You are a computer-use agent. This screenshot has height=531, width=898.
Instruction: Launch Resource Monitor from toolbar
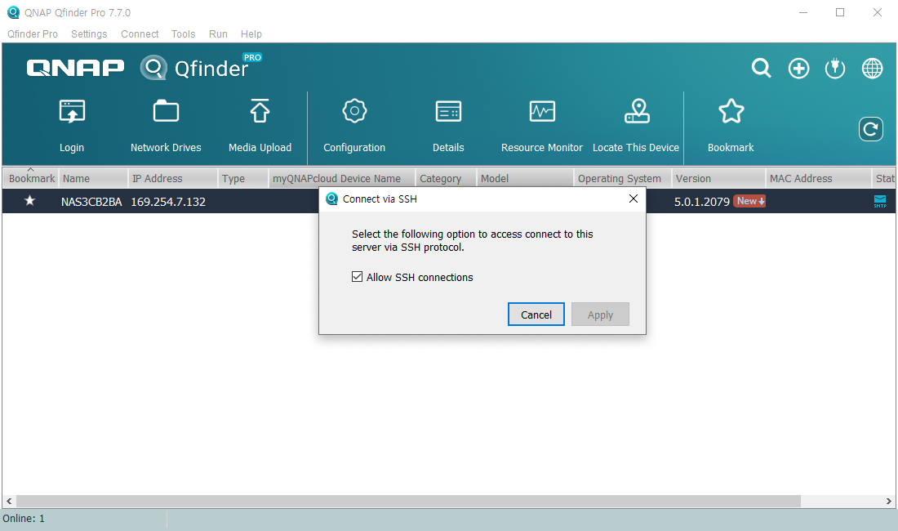pos(542,112)
